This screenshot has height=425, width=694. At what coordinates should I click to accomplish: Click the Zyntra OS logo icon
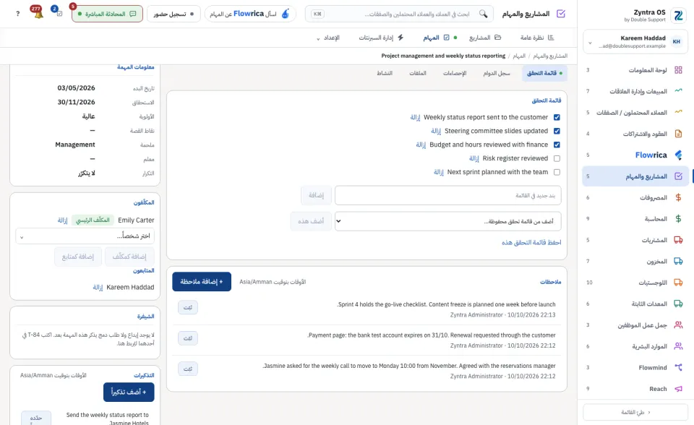(x=678, y=15)
